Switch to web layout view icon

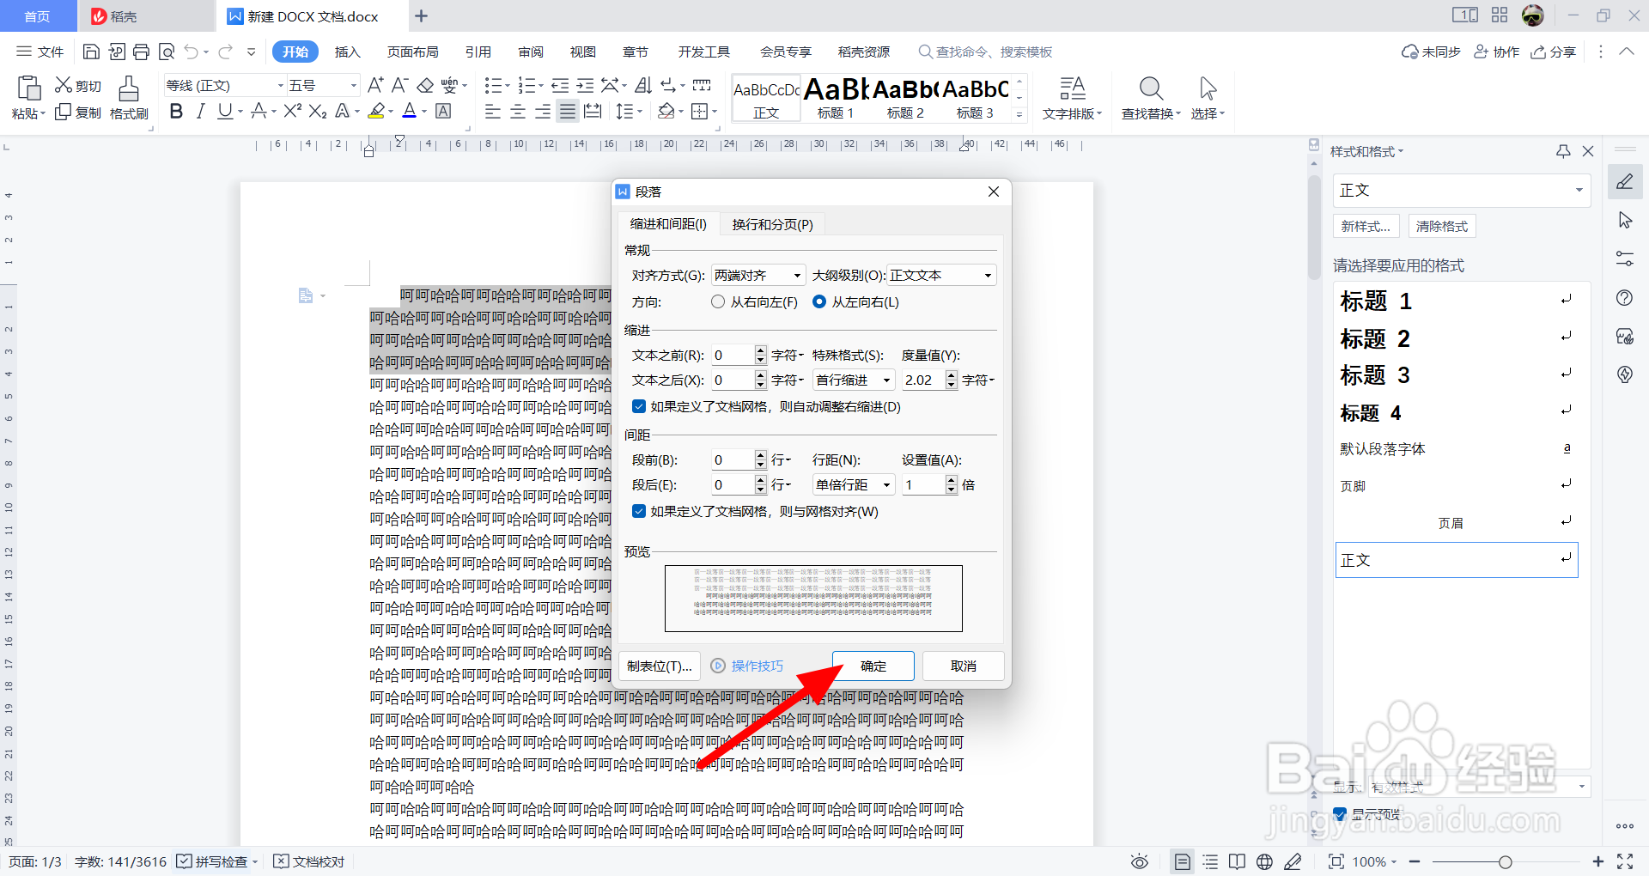pos(1264,861)
